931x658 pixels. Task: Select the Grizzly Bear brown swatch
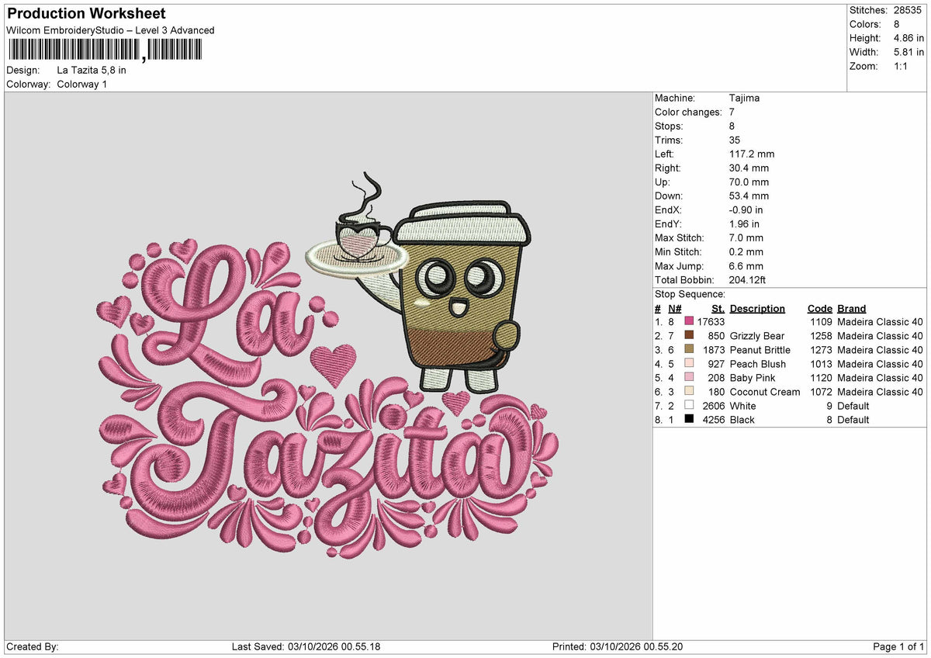(689, 335)
